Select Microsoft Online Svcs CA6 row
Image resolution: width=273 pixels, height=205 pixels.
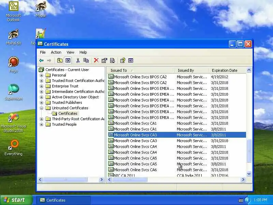(x=177, y=170)
